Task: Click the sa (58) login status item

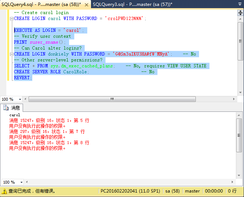Action: point(173,191)
